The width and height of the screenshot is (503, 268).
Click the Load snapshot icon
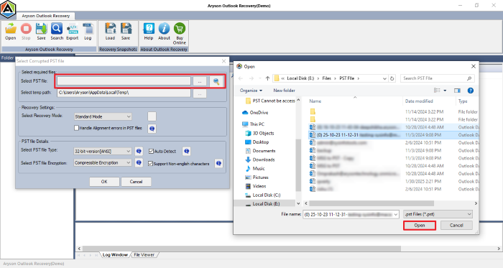click(x=111, y=32)
